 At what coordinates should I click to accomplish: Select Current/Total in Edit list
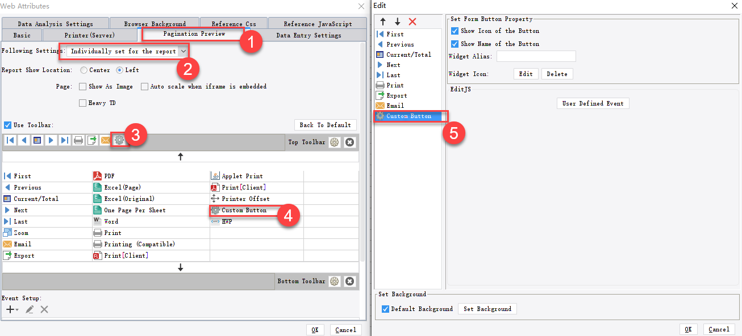click(408, 54)
